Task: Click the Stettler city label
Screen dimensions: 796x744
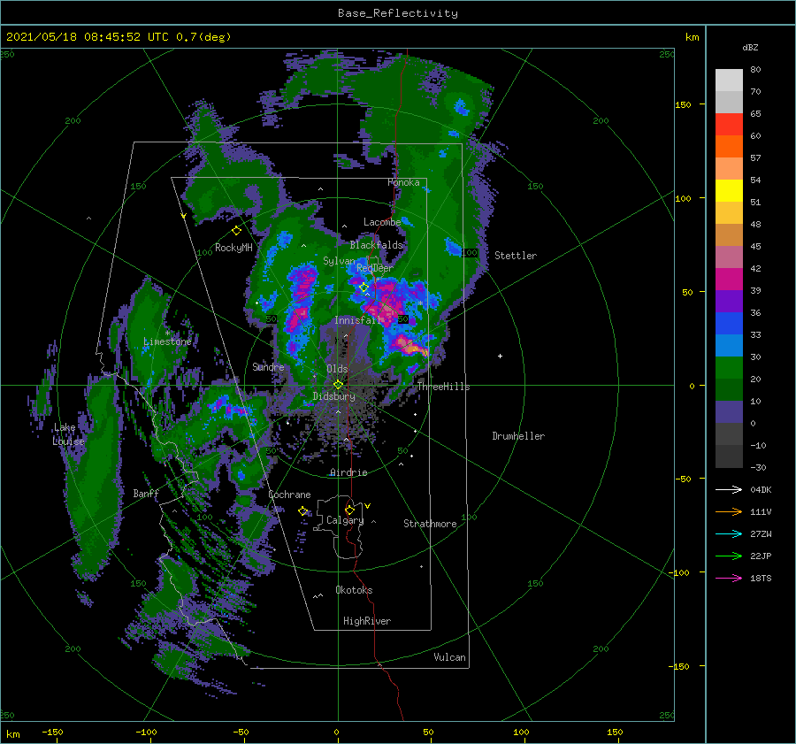Action: (x=516, y=256)
